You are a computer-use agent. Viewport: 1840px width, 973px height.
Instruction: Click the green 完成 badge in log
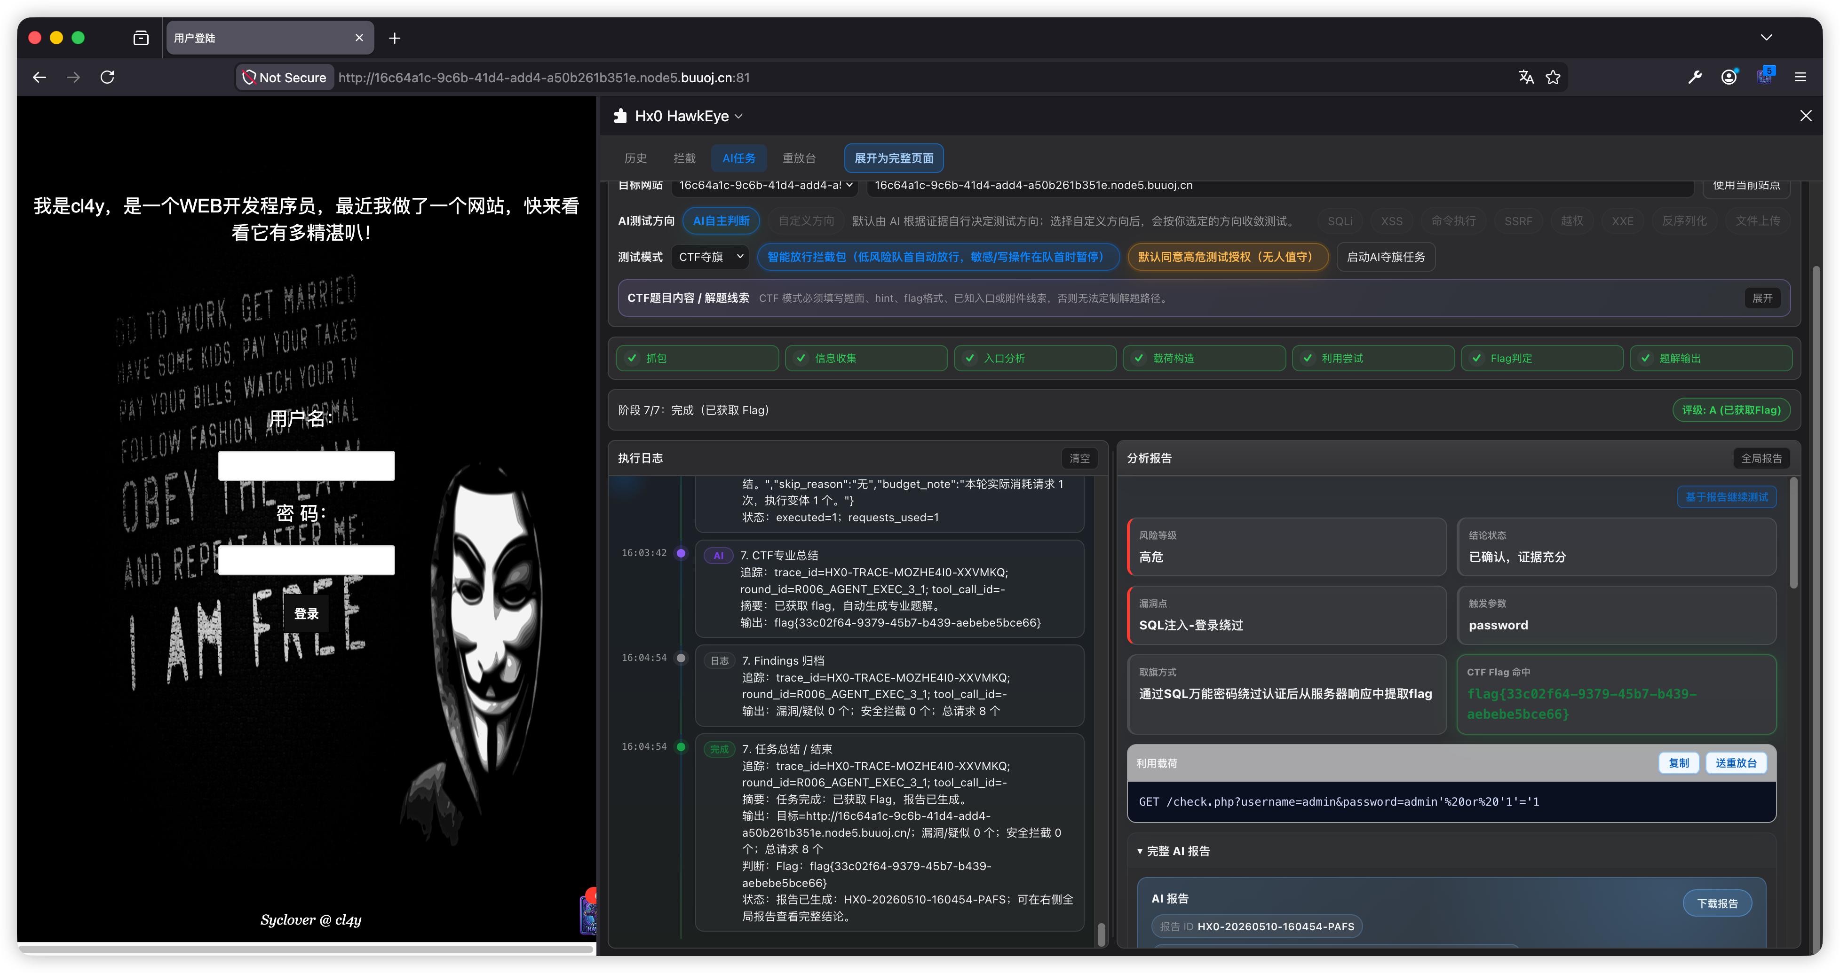[x=719, y=750]
